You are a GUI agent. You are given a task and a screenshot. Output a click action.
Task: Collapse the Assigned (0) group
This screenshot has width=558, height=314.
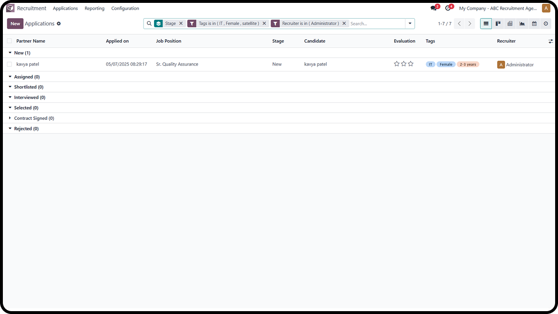pos(10,77)
